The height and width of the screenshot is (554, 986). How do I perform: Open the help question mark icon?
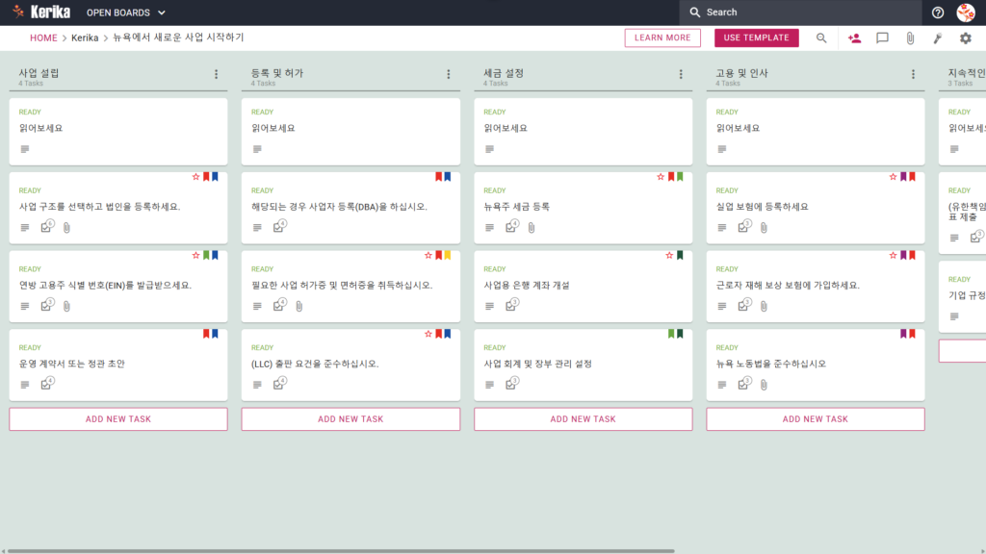click(938, 12)
